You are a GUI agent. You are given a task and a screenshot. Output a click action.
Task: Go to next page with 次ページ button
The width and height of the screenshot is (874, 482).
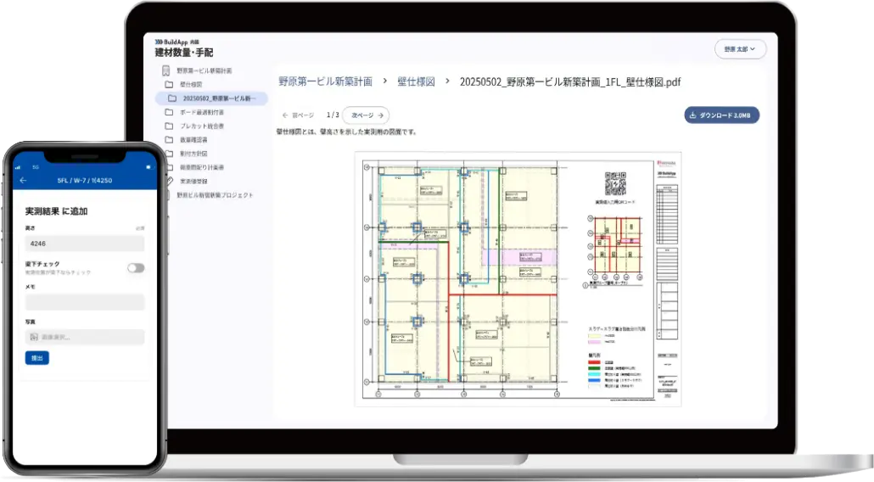click(366, 115)
